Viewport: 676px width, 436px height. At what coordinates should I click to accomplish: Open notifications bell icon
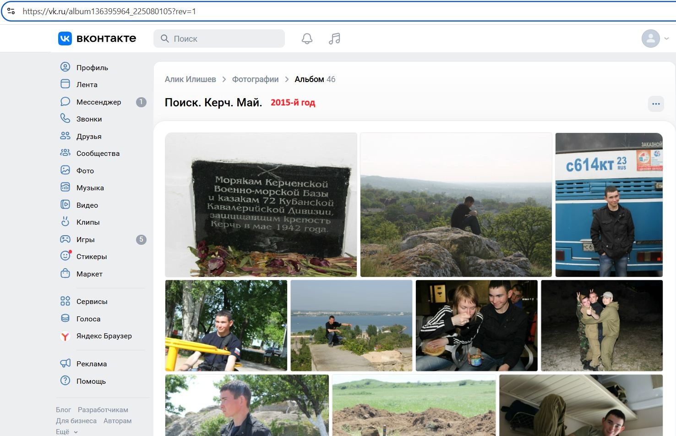(307, 39)
